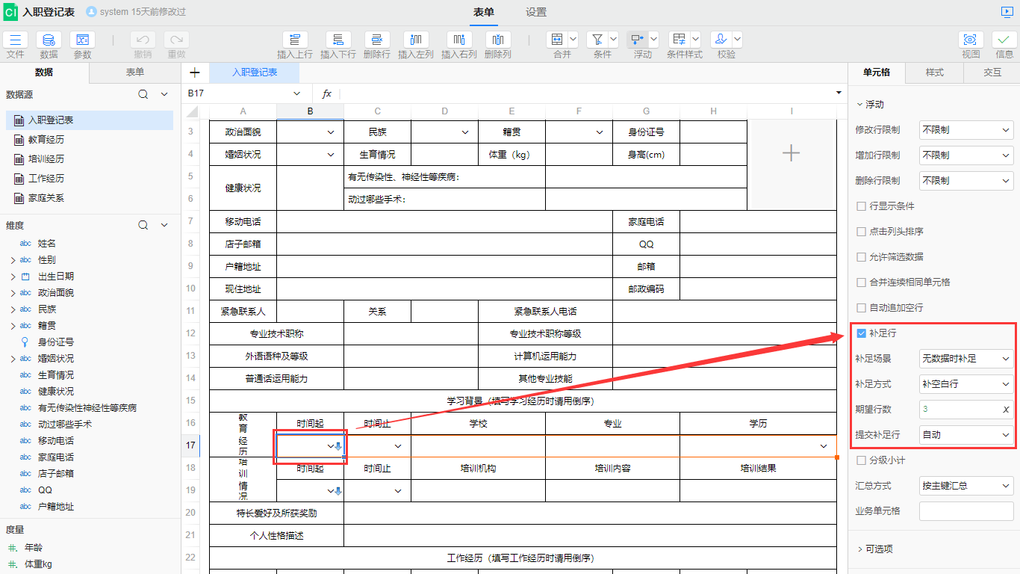The width and height of the screenshot is (1020, 574).
Task: Open the 补足场景 dropdown
Action: [x=965, y=359]
